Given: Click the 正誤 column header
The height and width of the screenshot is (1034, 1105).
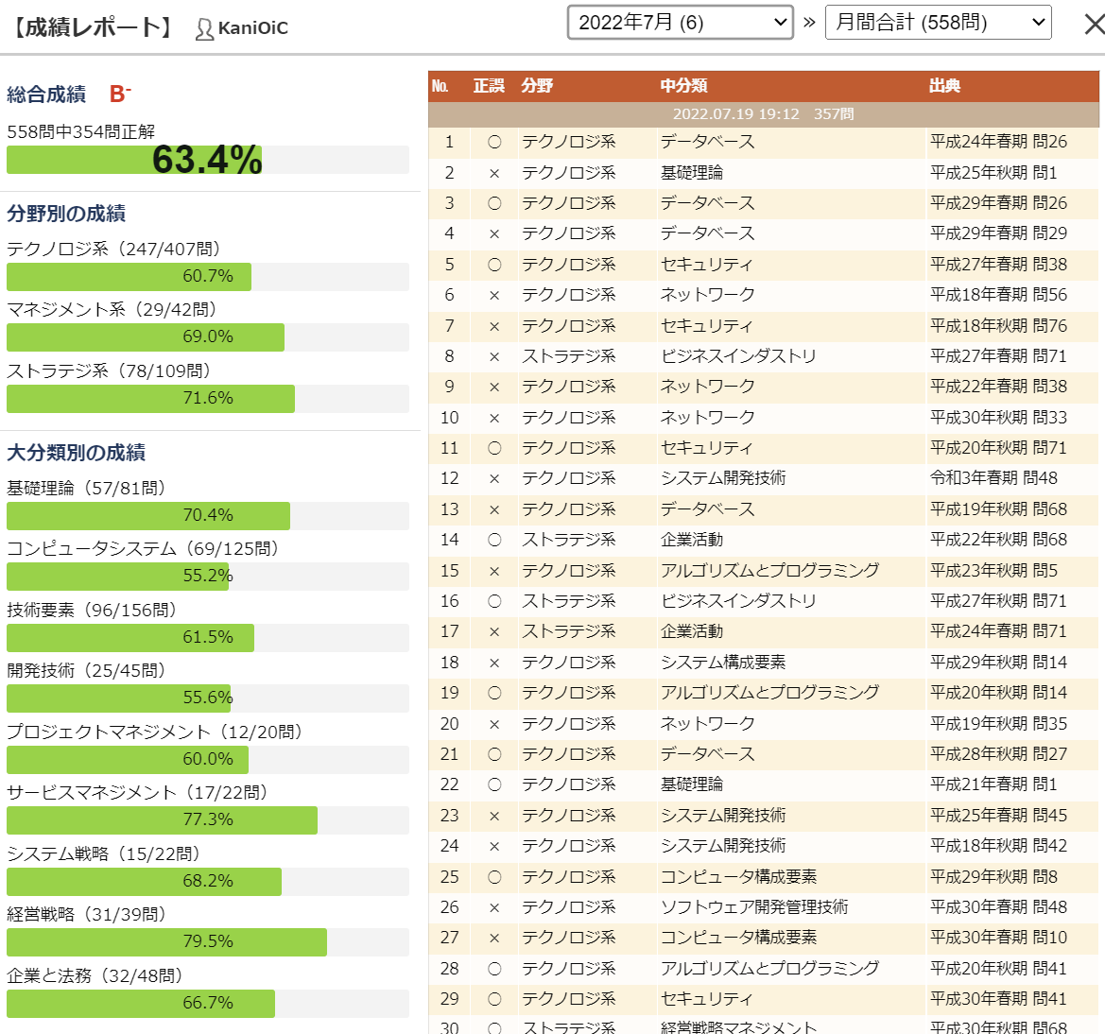Looking at the screenshot, I should tap(489, 86).
